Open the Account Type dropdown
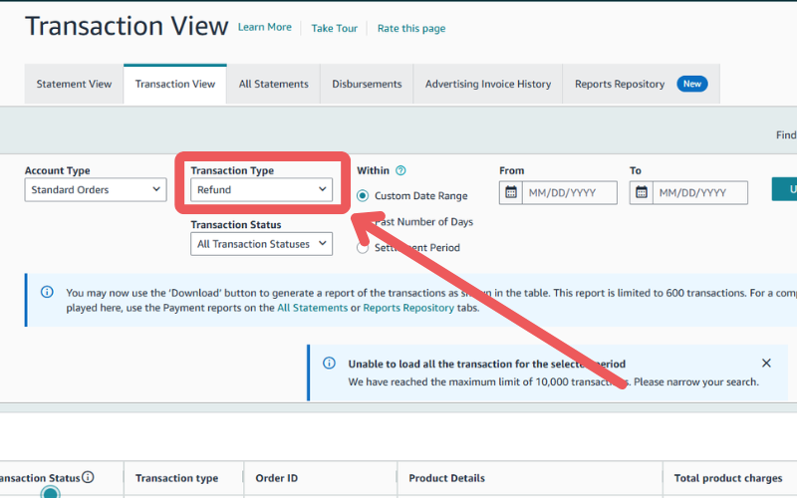The image size is (797, 498). pyautogui.click(x=95, y=189)
